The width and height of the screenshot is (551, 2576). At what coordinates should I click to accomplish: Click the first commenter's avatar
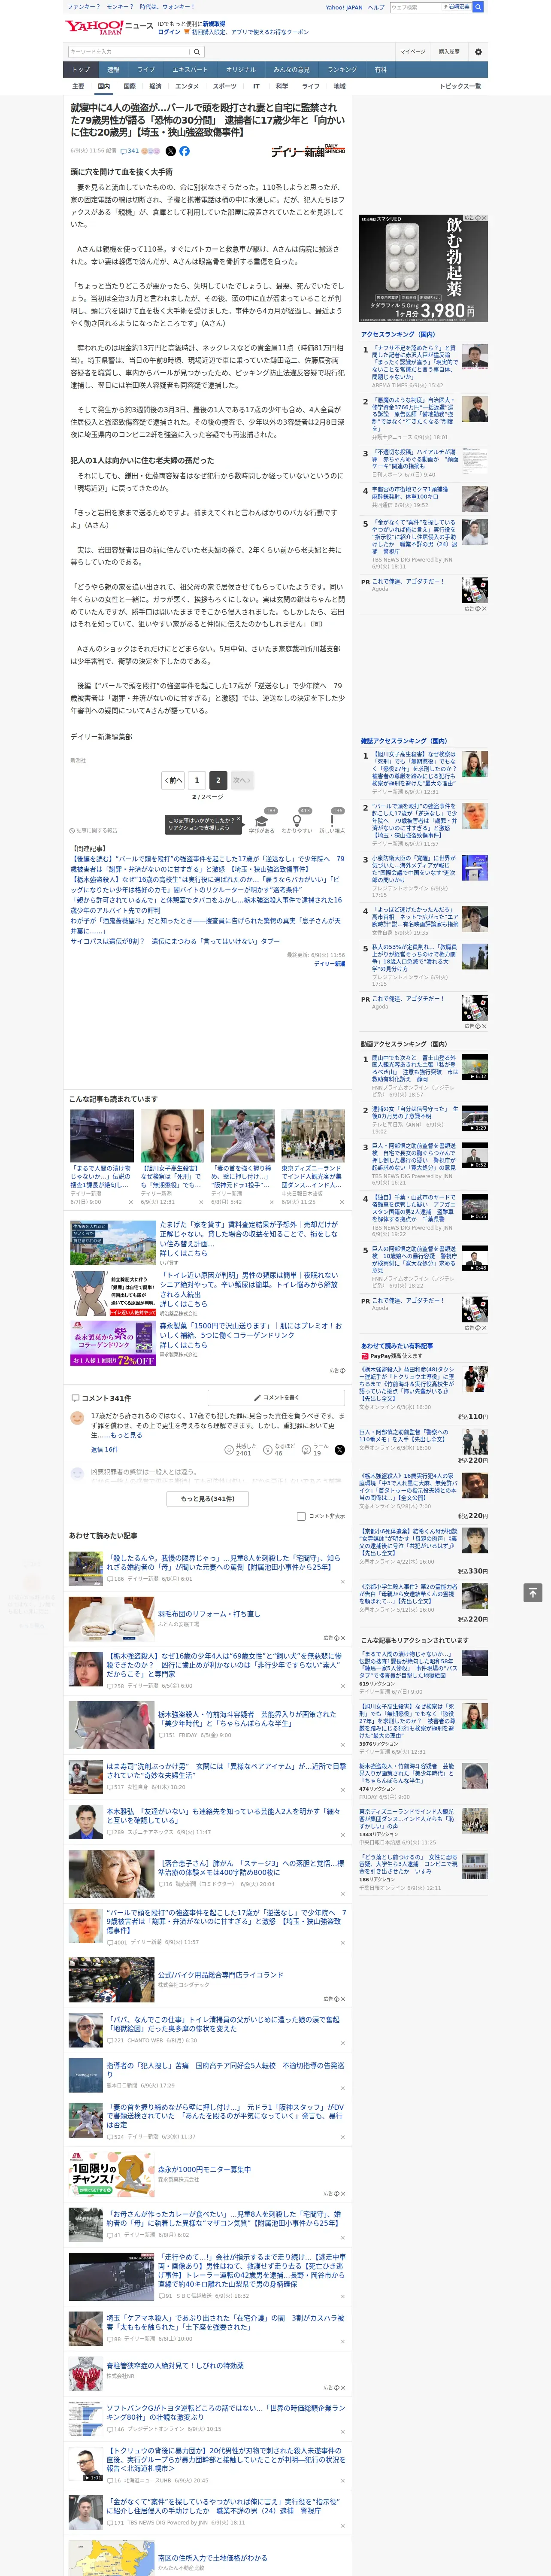[x=77, y=1418]
